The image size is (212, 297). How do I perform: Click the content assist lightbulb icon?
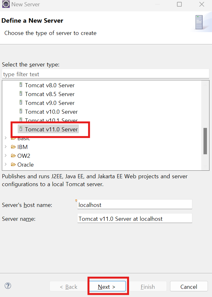tap(76, 200)
